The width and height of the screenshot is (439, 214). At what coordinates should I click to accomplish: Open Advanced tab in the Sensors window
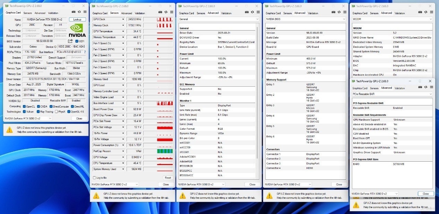(127, 13)
